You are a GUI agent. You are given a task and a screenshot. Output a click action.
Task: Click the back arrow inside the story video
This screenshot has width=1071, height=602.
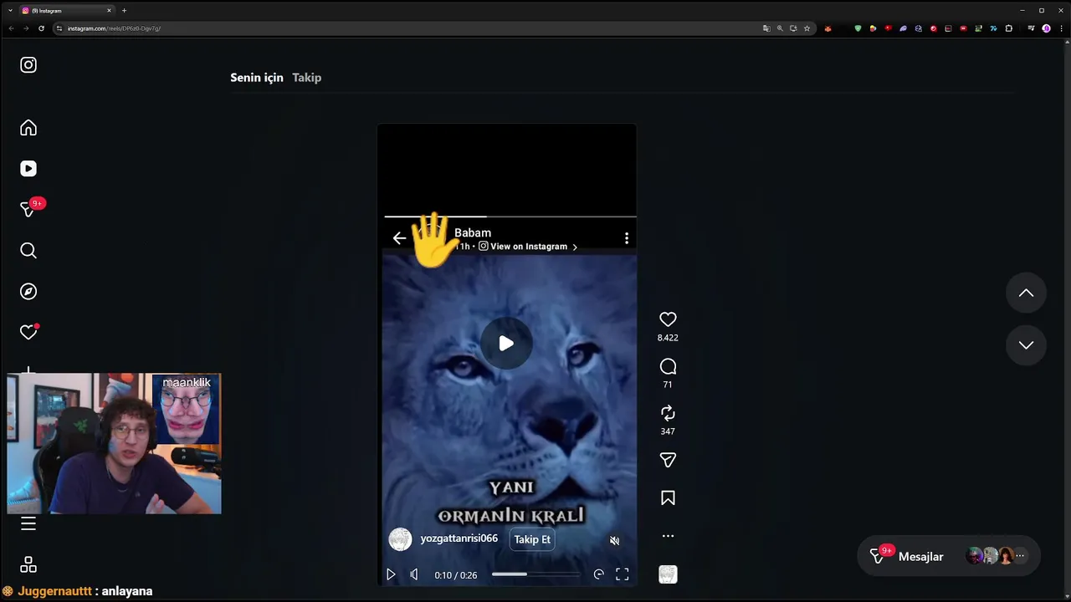399,238
